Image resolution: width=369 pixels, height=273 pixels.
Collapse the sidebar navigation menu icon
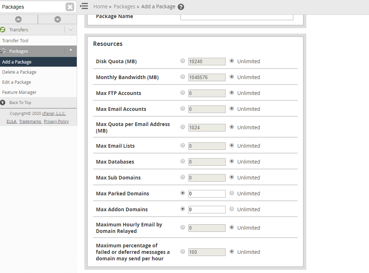point(84,6)
